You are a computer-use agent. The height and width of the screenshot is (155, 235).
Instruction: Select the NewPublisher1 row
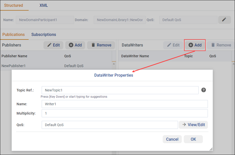pos(14,66)
